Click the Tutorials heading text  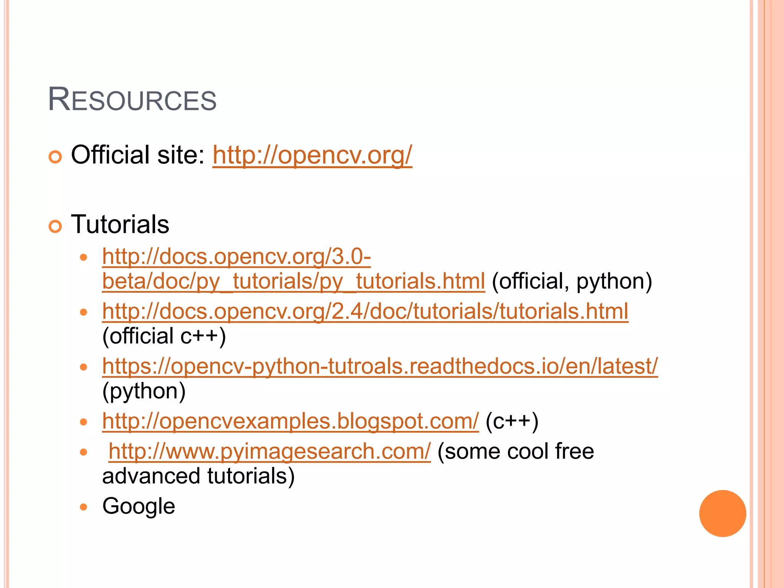pos(120,224)
